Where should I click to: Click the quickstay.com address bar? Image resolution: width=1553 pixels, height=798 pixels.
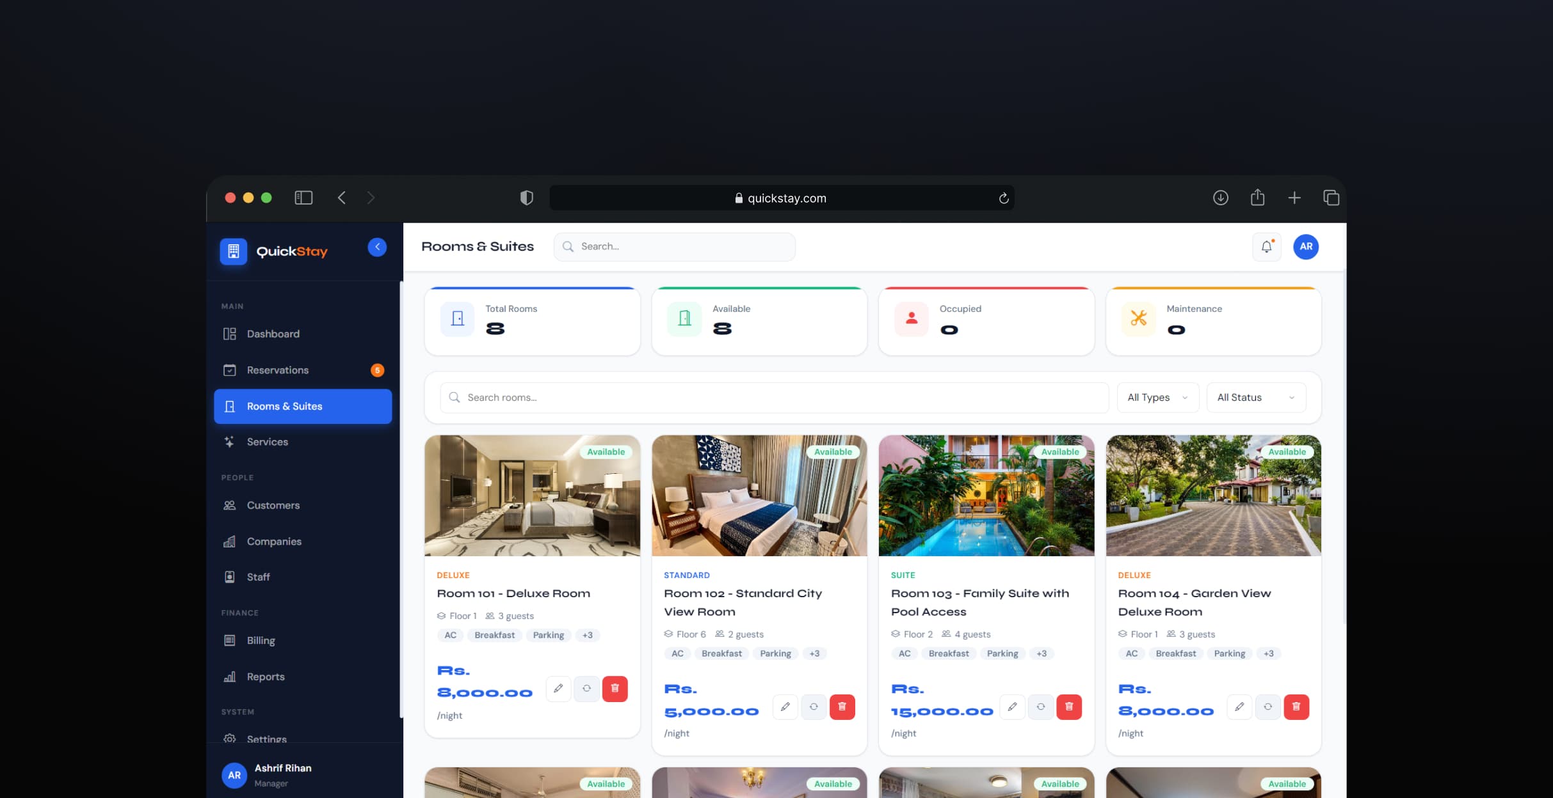coord(782,198)
